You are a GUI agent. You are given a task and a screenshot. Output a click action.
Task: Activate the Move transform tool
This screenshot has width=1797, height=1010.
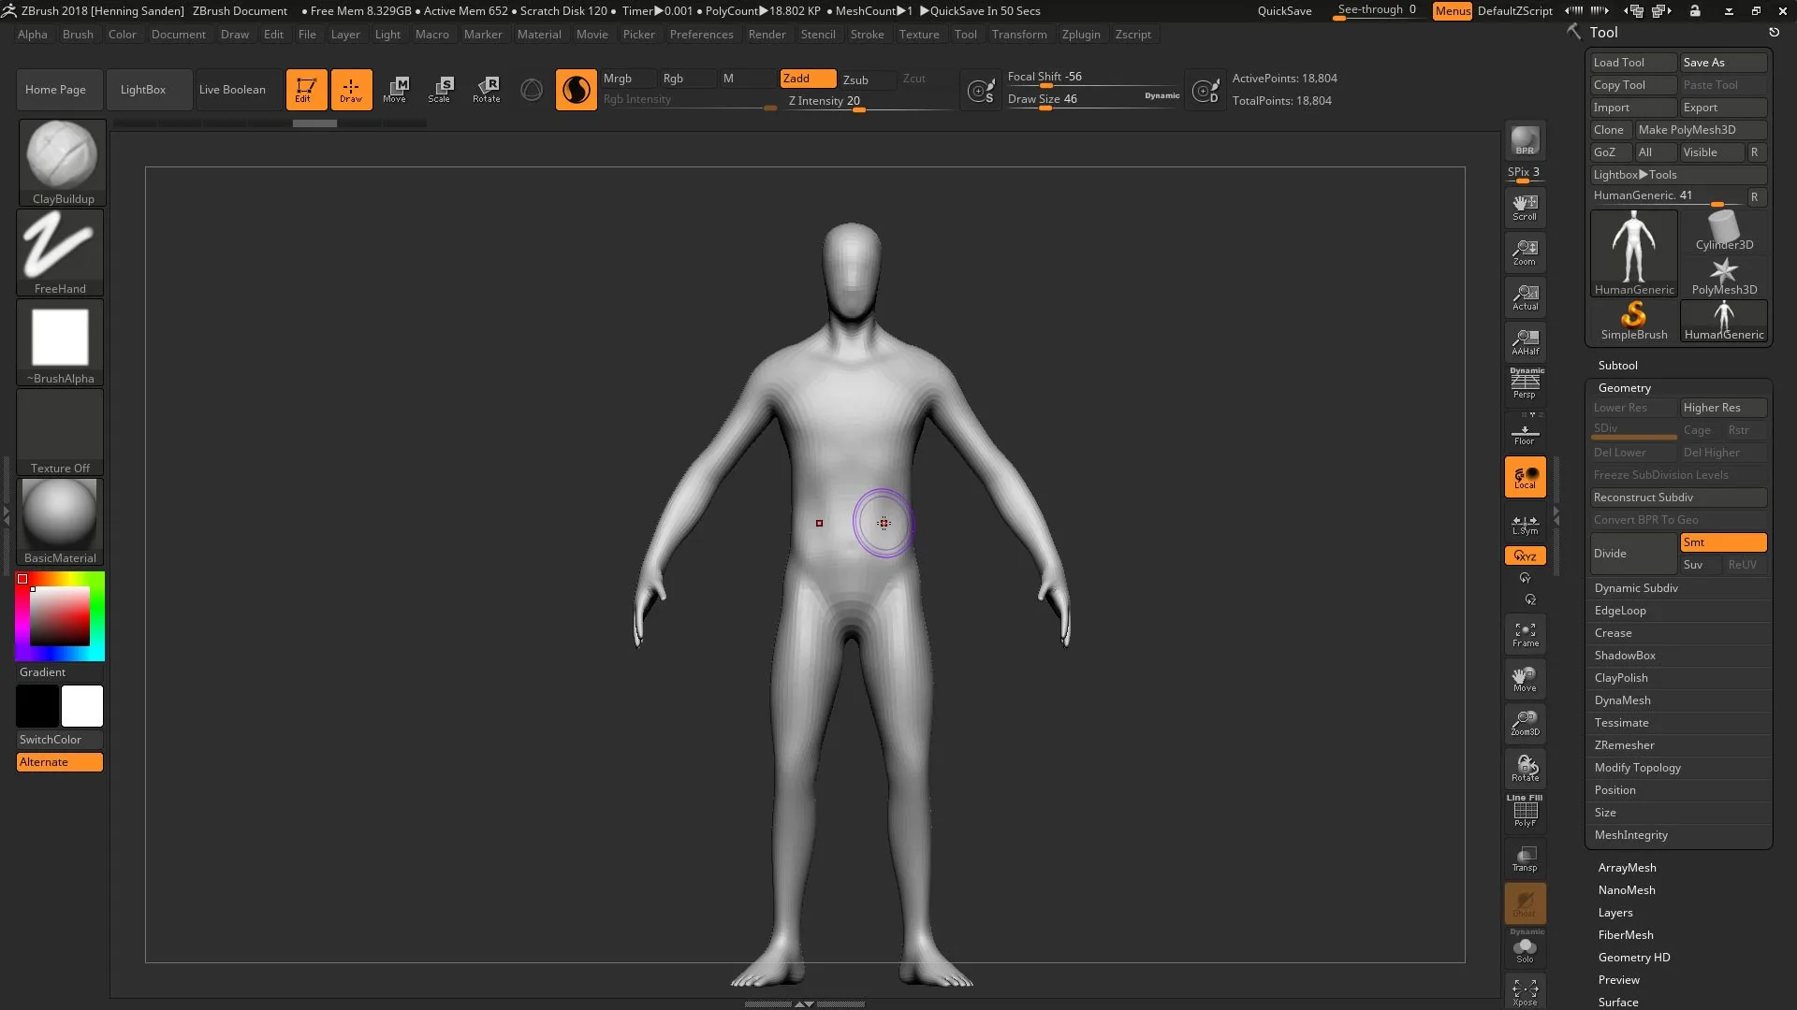tap(395, 90)
